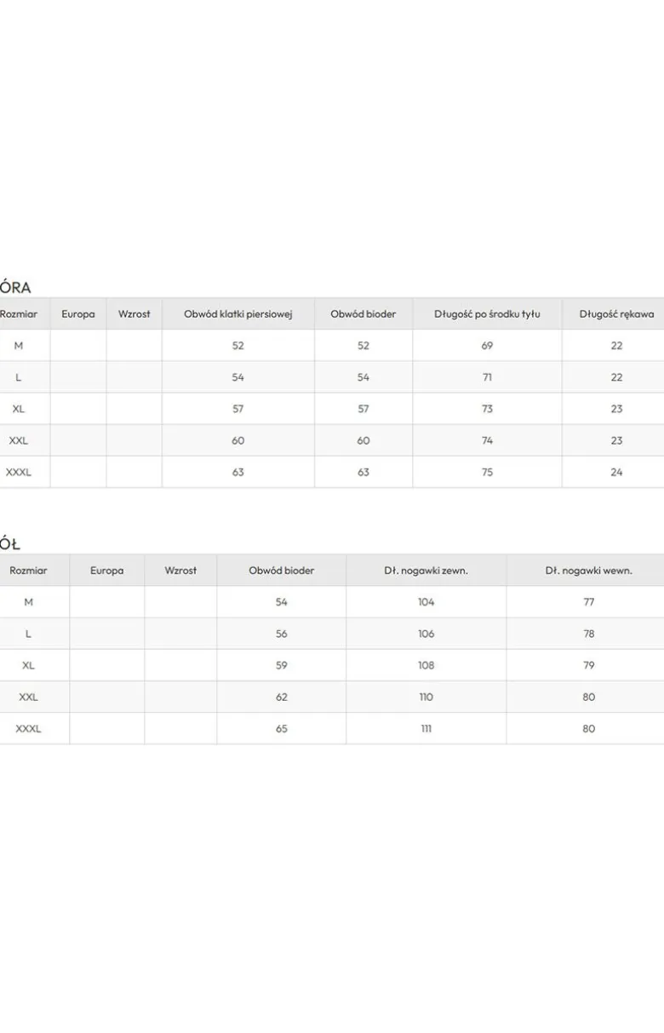The image size is (664, 1033).
Task: Click the XXXL row in top table
Action: coord(332,472)
